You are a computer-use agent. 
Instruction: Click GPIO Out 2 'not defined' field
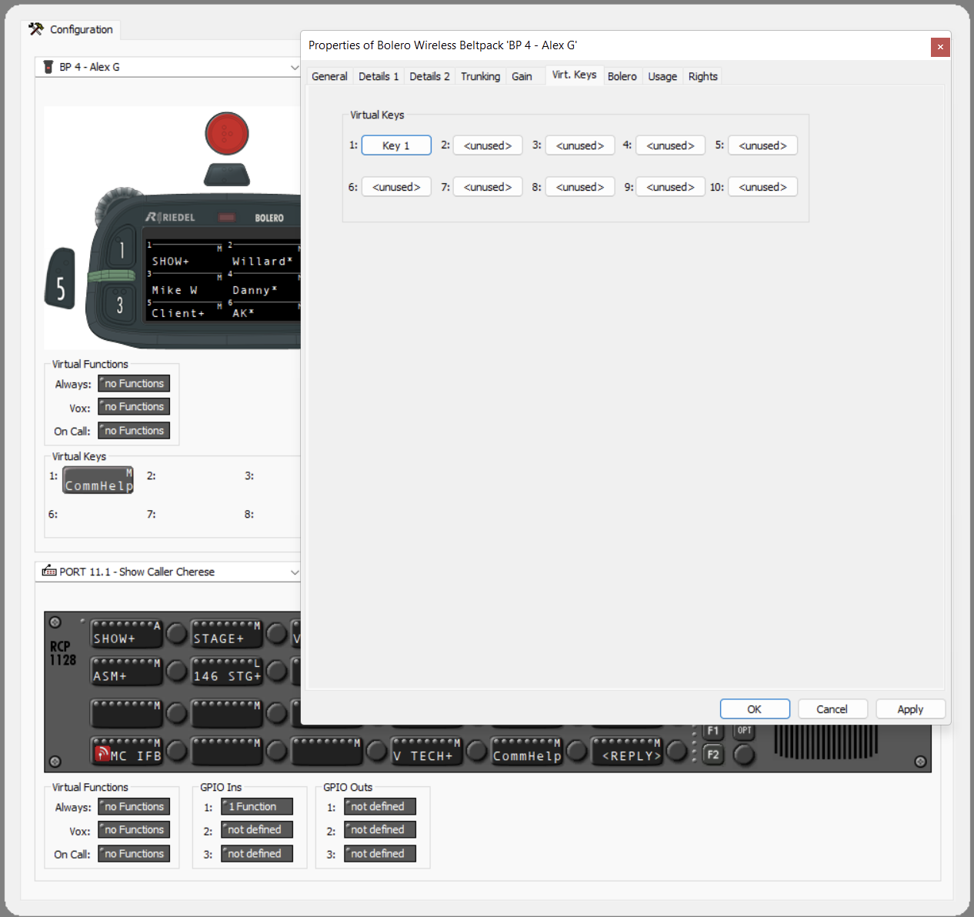click(x=380, y=829)
